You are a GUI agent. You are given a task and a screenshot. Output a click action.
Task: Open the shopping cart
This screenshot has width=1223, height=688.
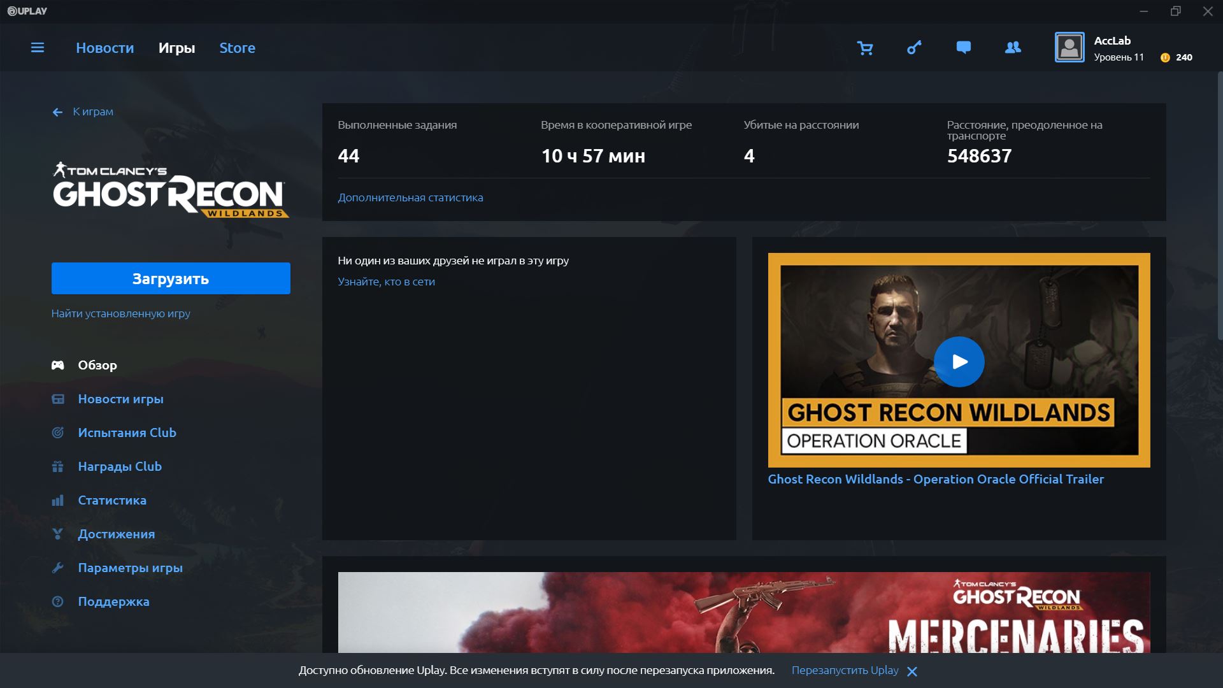[x=865, y=48]
